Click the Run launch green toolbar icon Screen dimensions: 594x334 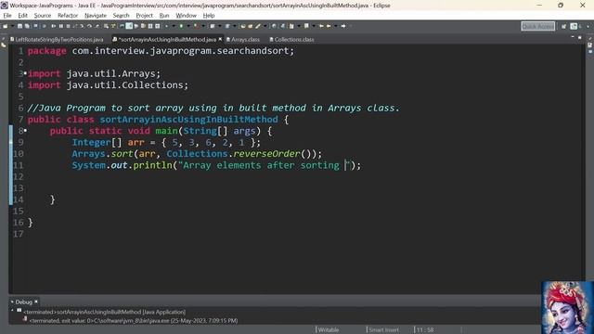181,26
